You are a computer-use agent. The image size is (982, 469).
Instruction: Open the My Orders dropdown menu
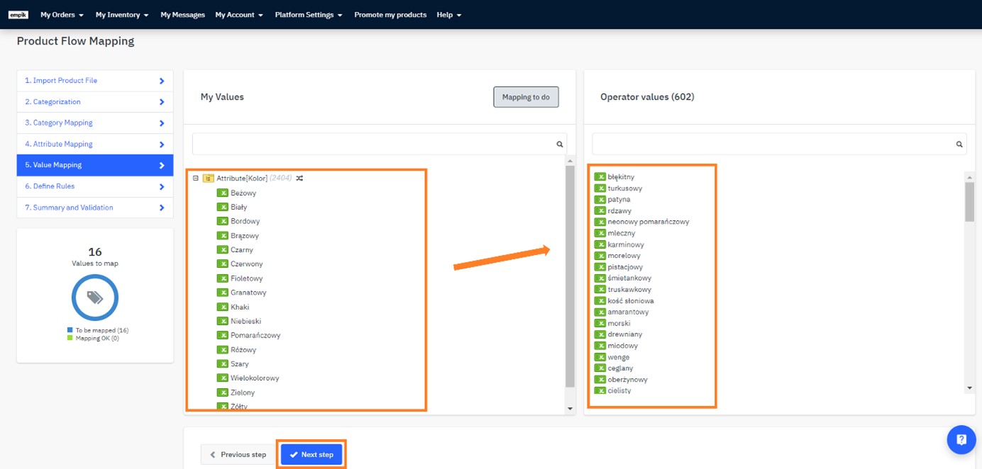pyautogui.click(x=62, y=15)
